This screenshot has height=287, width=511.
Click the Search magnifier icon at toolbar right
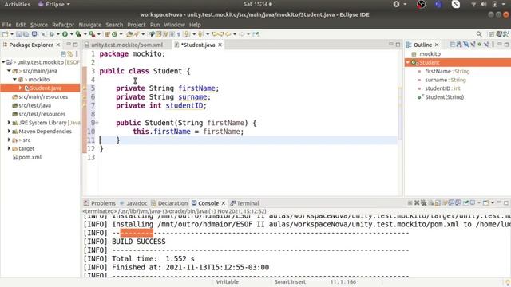pos(479,34)
